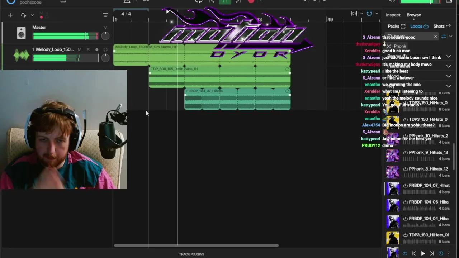Click the red record button

pyautogui.click(x=251, y=1)
